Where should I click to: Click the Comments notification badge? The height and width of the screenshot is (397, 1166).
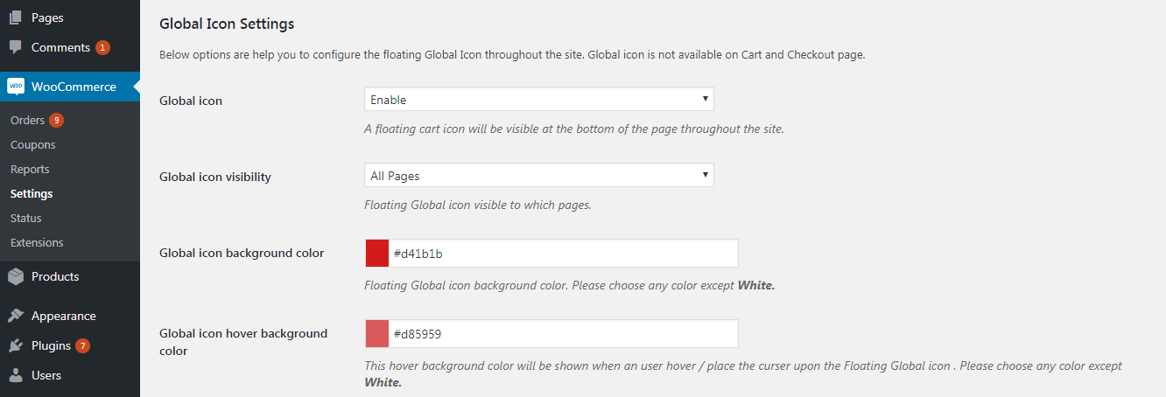pyautogui.click(x=102, y=48)
